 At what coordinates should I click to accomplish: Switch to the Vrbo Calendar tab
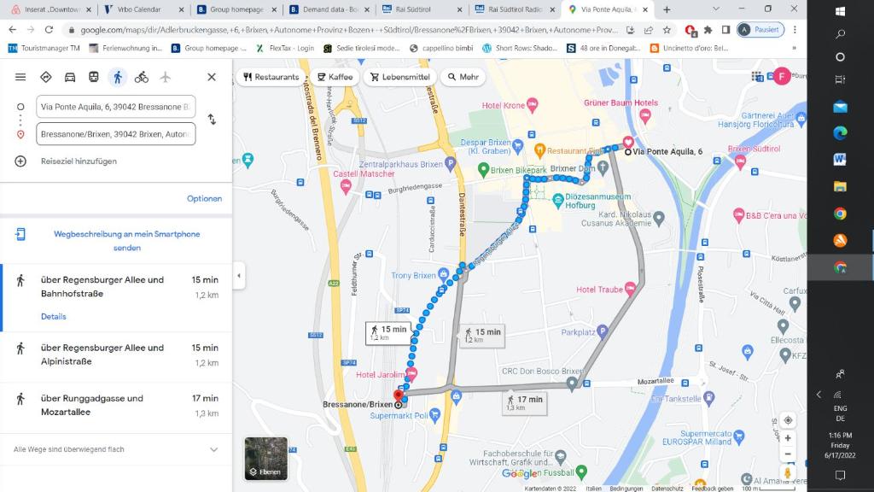[141, 9]
